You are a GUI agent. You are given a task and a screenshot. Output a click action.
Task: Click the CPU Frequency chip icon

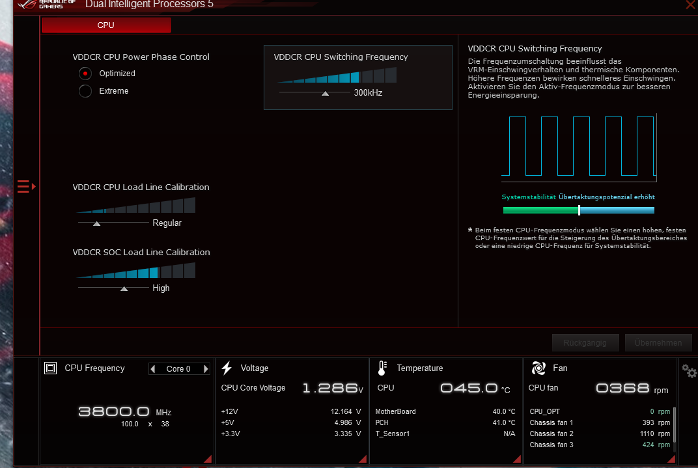click(x=50, y=368)
